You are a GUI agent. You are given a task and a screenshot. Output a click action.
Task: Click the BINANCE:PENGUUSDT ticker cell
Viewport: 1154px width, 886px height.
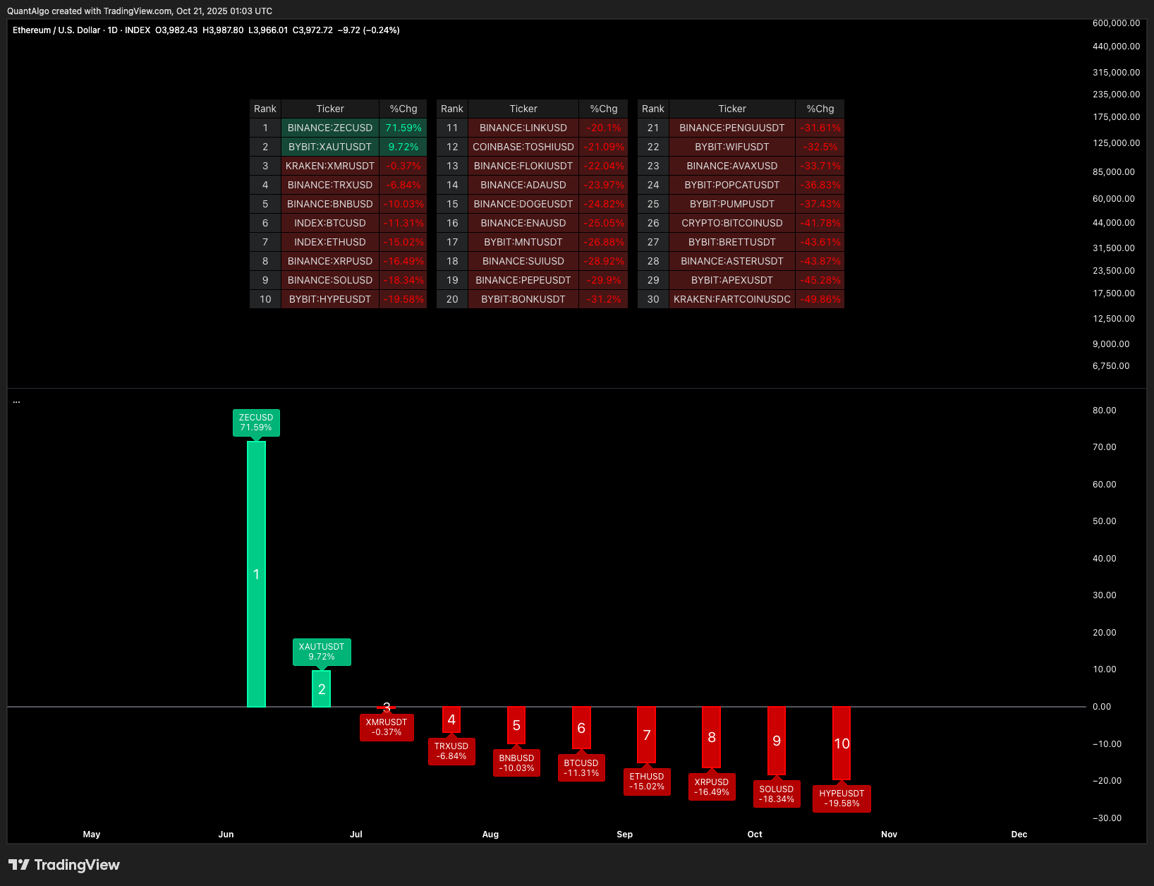pos(732,128)
